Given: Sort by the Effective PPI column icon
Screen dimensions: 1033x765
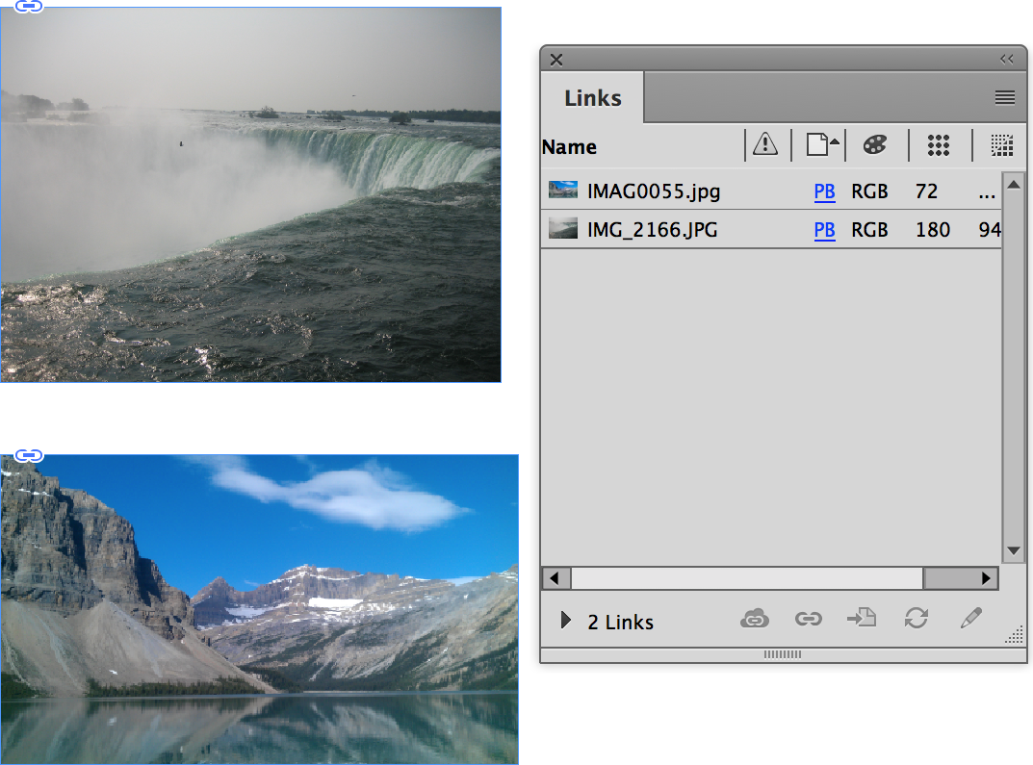Looking at the screenshot, I should [1002, 145].
